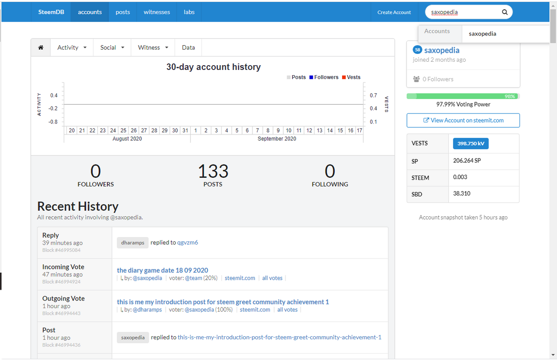Open @team voter link
This screenshot has width=557, height=361.
[x=194, y=278]
